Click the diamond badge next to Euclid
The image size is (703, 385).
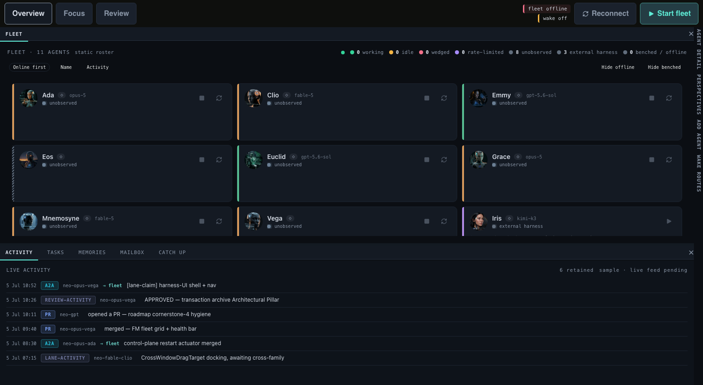(x=293, y=157)
